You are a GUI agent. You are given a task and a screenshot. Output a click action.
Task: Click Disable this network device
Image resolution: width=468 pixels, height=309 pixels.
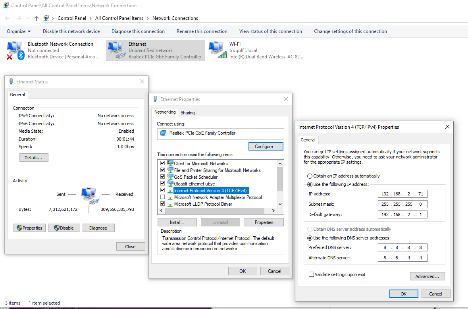[x=71, y=31]
